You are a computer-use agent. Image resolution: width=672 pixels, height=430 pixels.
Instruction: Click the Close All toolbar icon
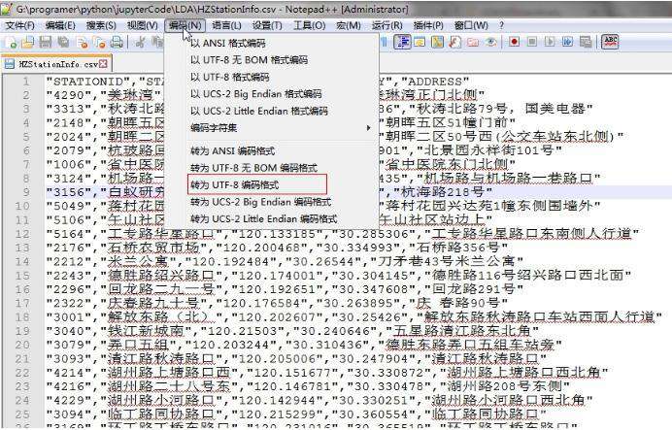pos(100,42)
